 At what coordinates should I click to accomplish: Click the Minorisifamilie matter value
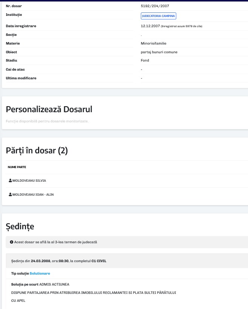[x=153, y=43]
